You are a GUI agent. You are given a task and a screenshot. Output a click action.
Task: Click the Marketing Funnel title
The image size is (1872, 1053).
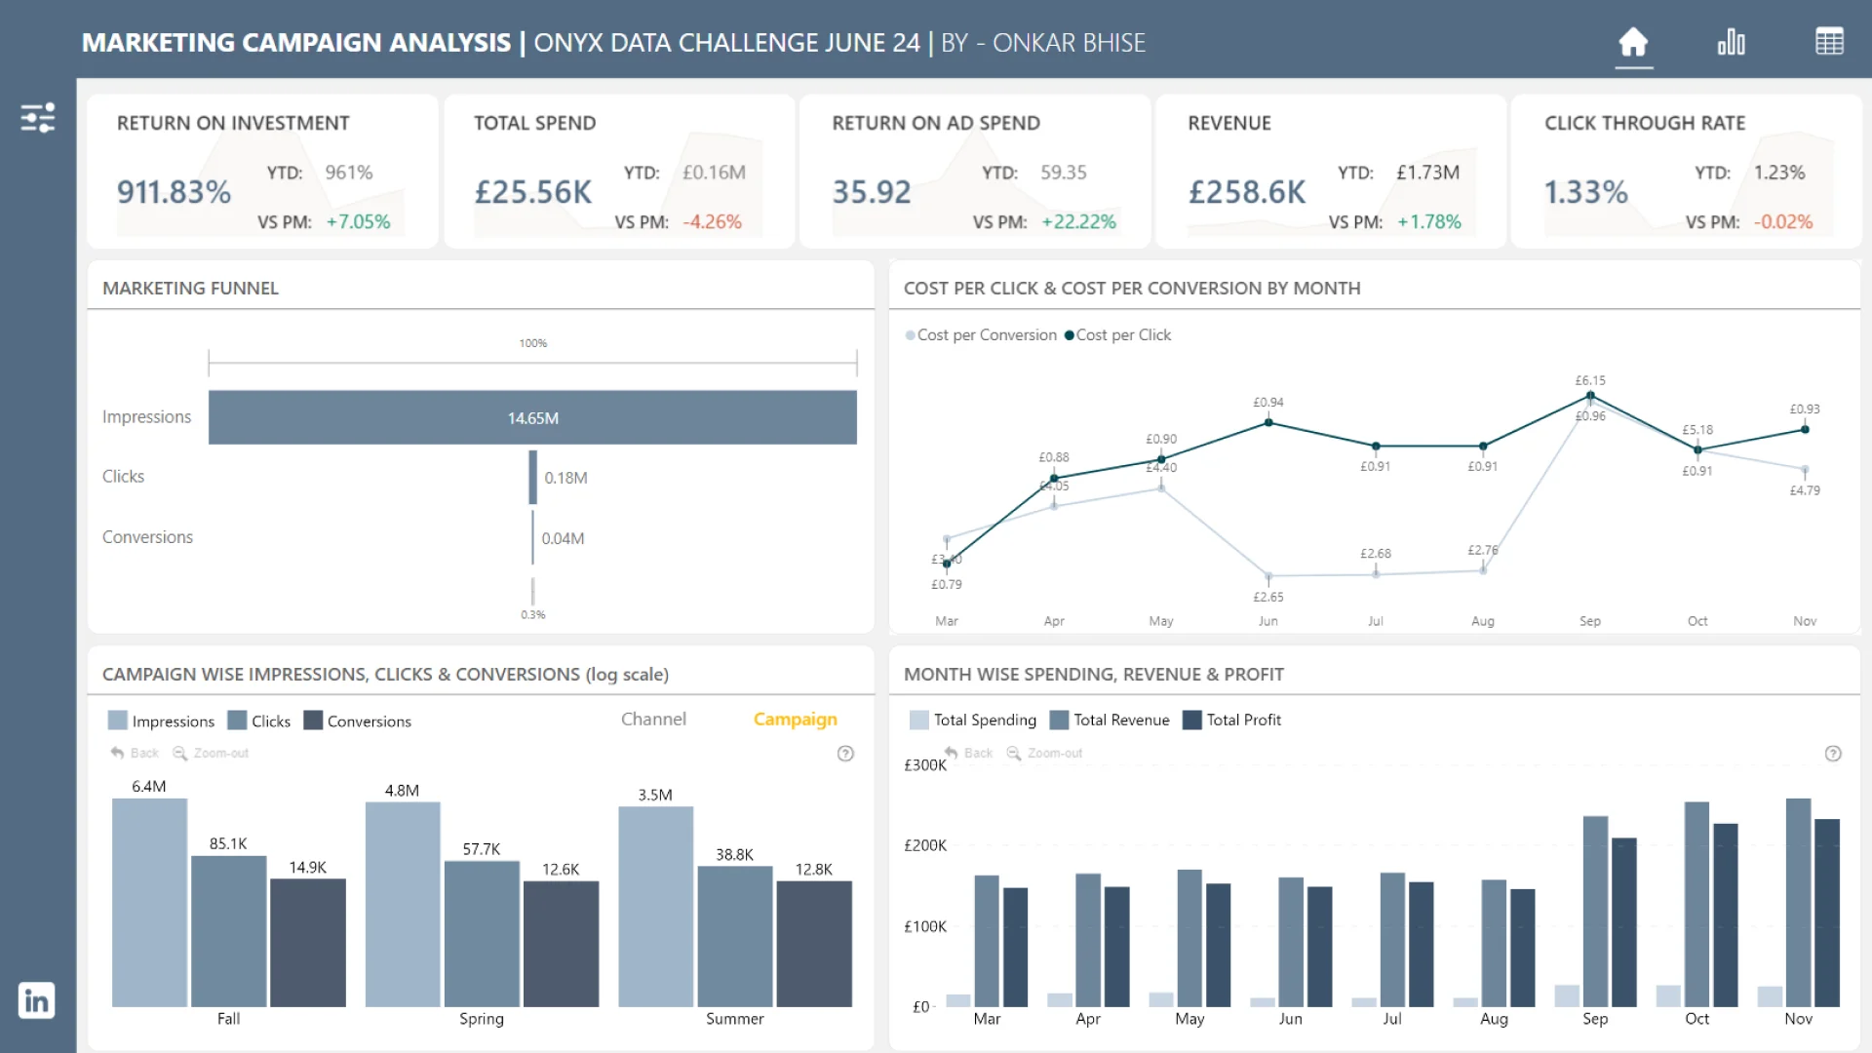190,288
